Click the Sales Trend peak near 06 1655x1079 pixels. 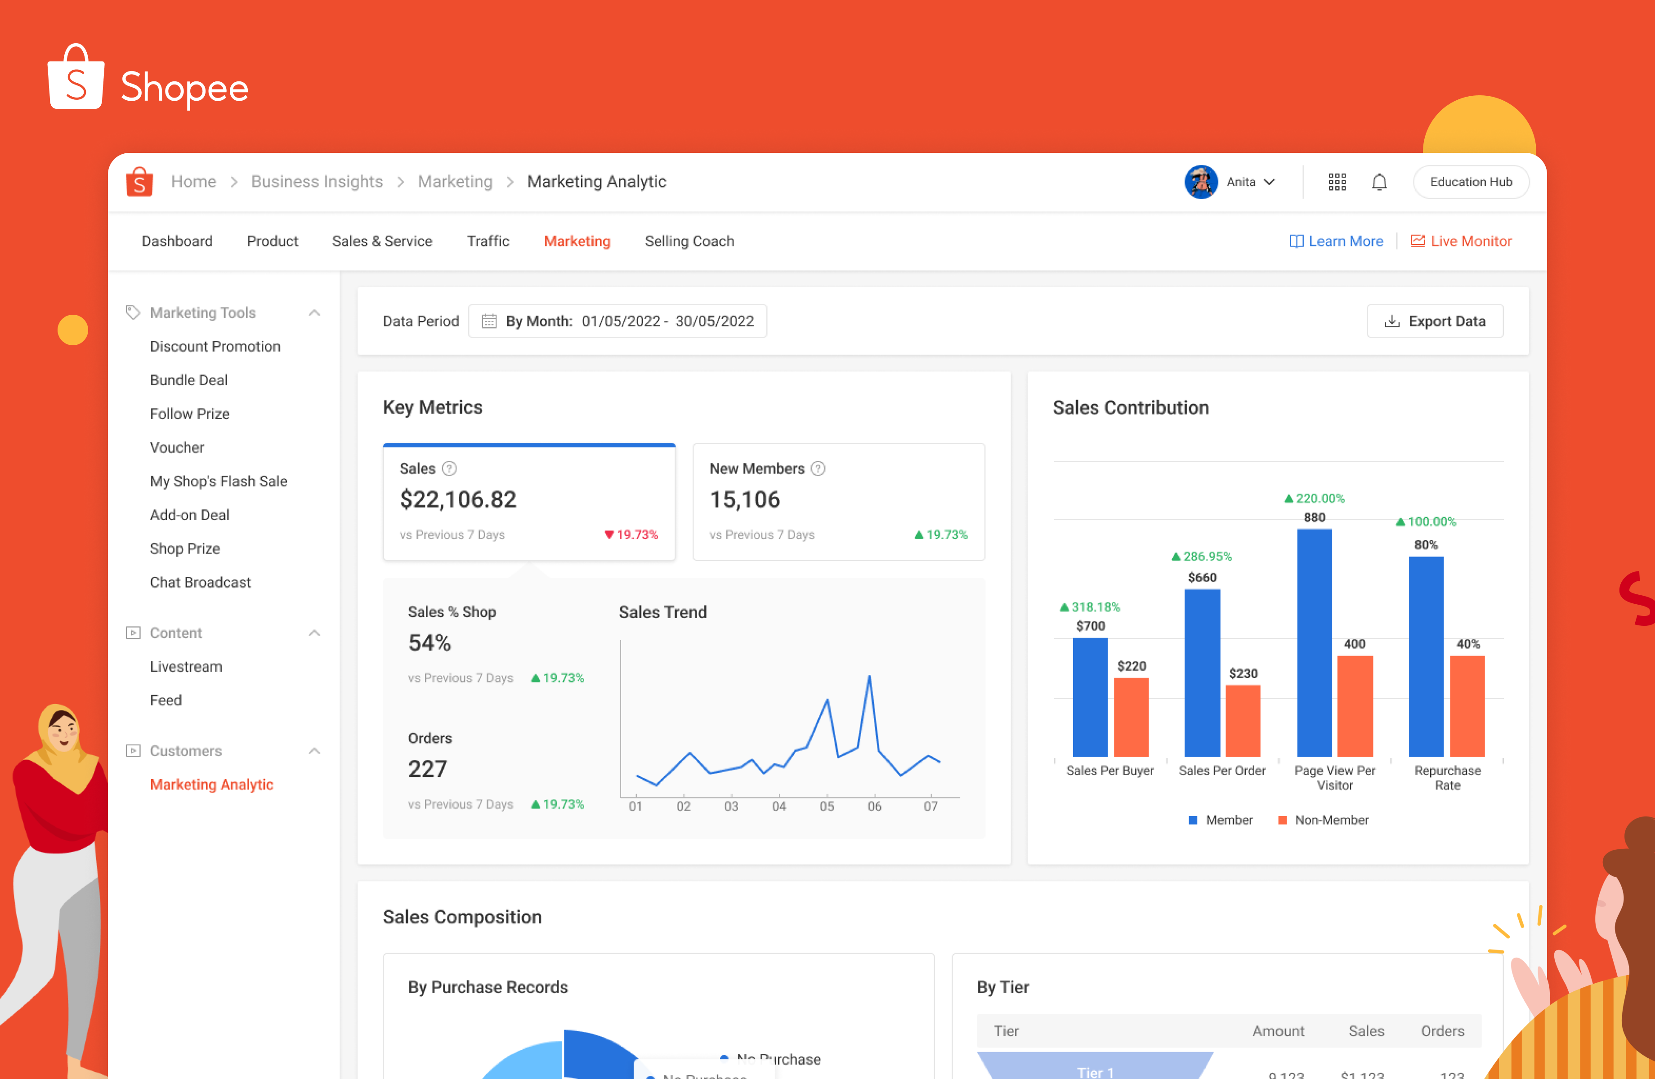(x=868, y=676)
